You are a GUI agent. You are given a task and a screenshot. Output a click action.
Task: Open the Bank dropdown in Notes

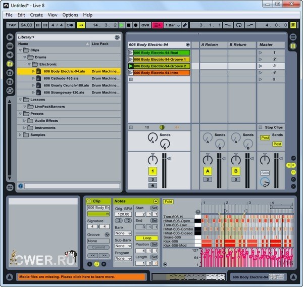click(123, 233)
